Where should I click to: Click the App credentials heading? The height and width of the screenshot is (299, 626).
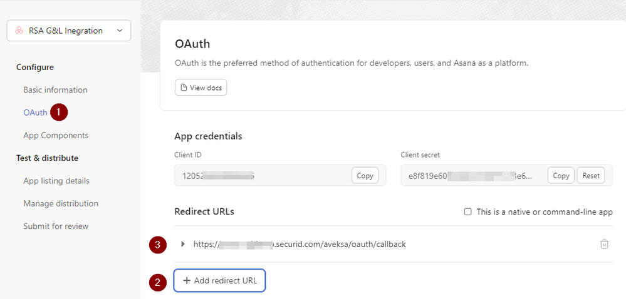pyautogui.click(x=209, y=136)
